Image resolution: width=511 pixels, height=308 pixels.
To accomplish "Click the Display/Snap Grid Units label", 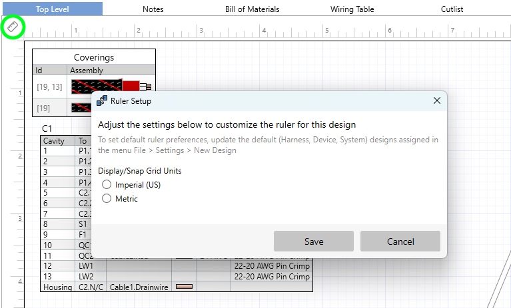I will click(x=140, y=171).
